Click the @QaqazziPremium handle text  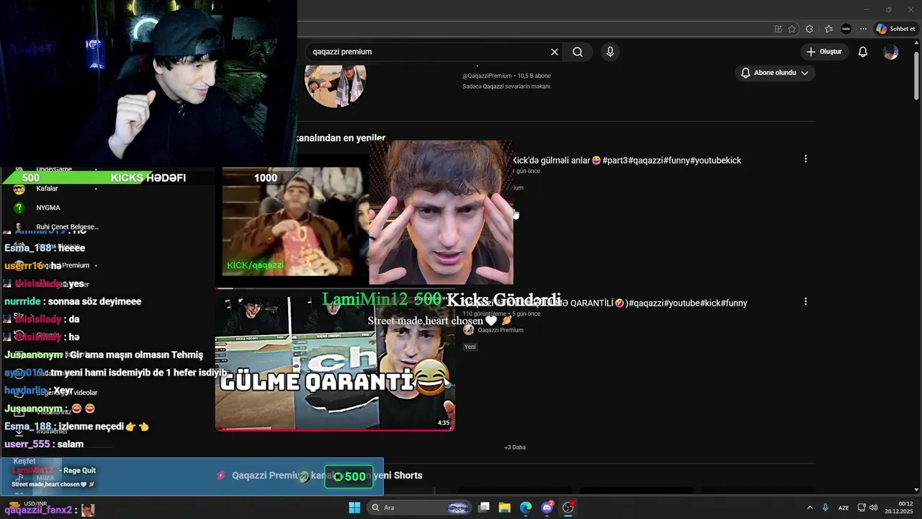(488, 76)
